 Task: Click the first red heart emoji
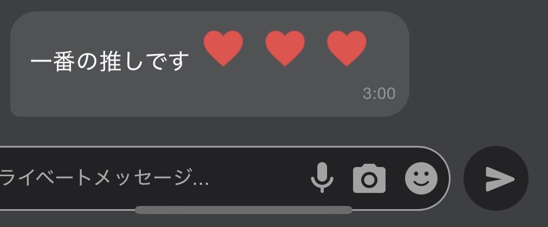tap(223, 48)
